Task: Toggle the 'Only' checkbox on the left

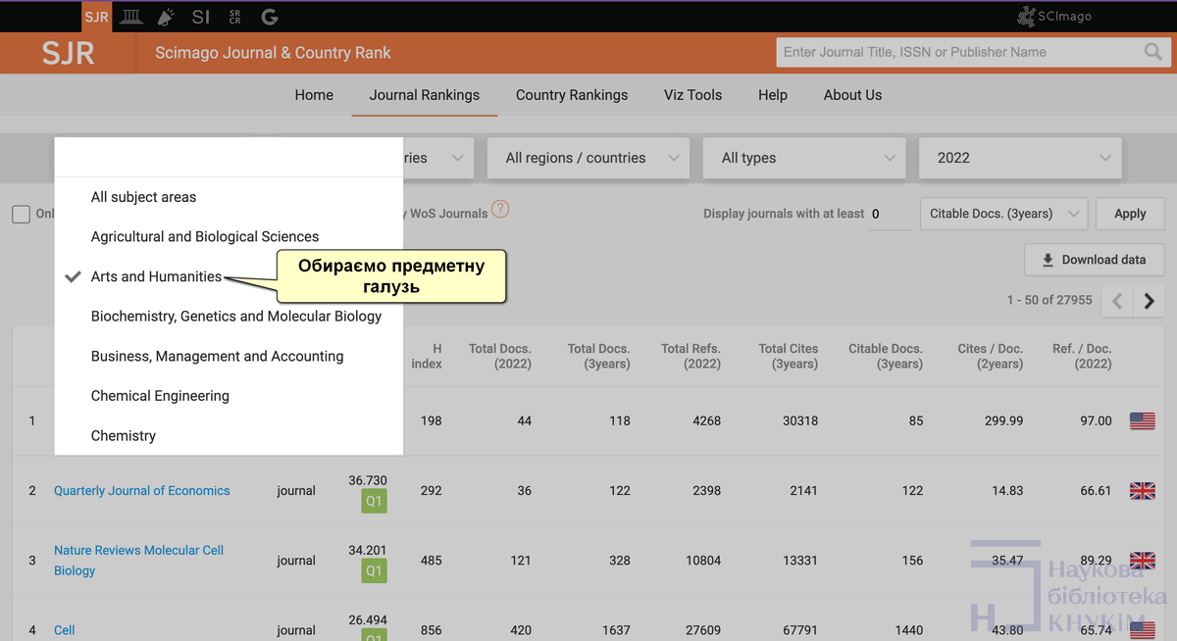Action: [21, 214]
